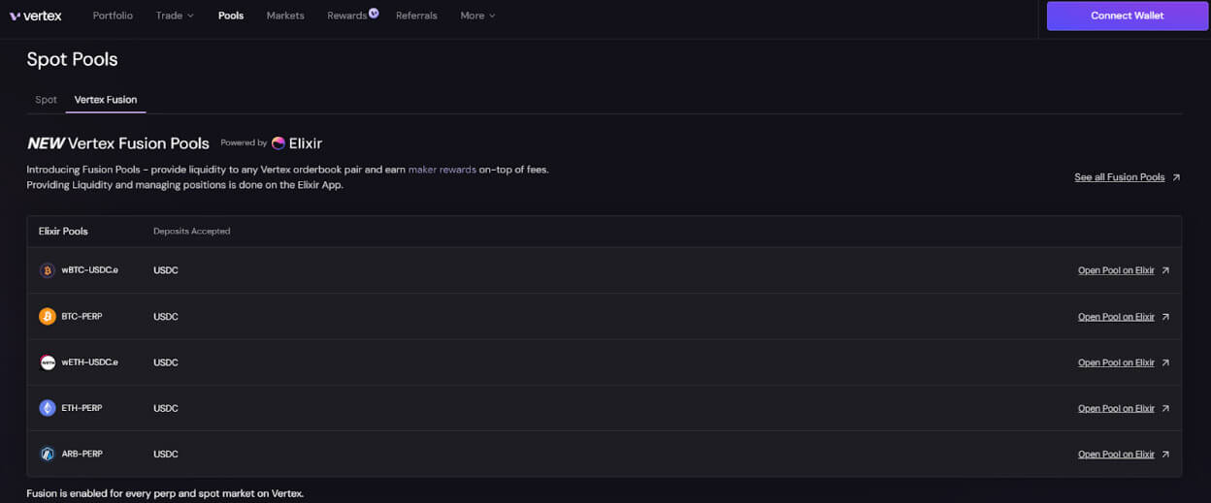Open the See all Fusion Pools link
Viewport: 1211px width, 503px height.
tap(1119, 177)
